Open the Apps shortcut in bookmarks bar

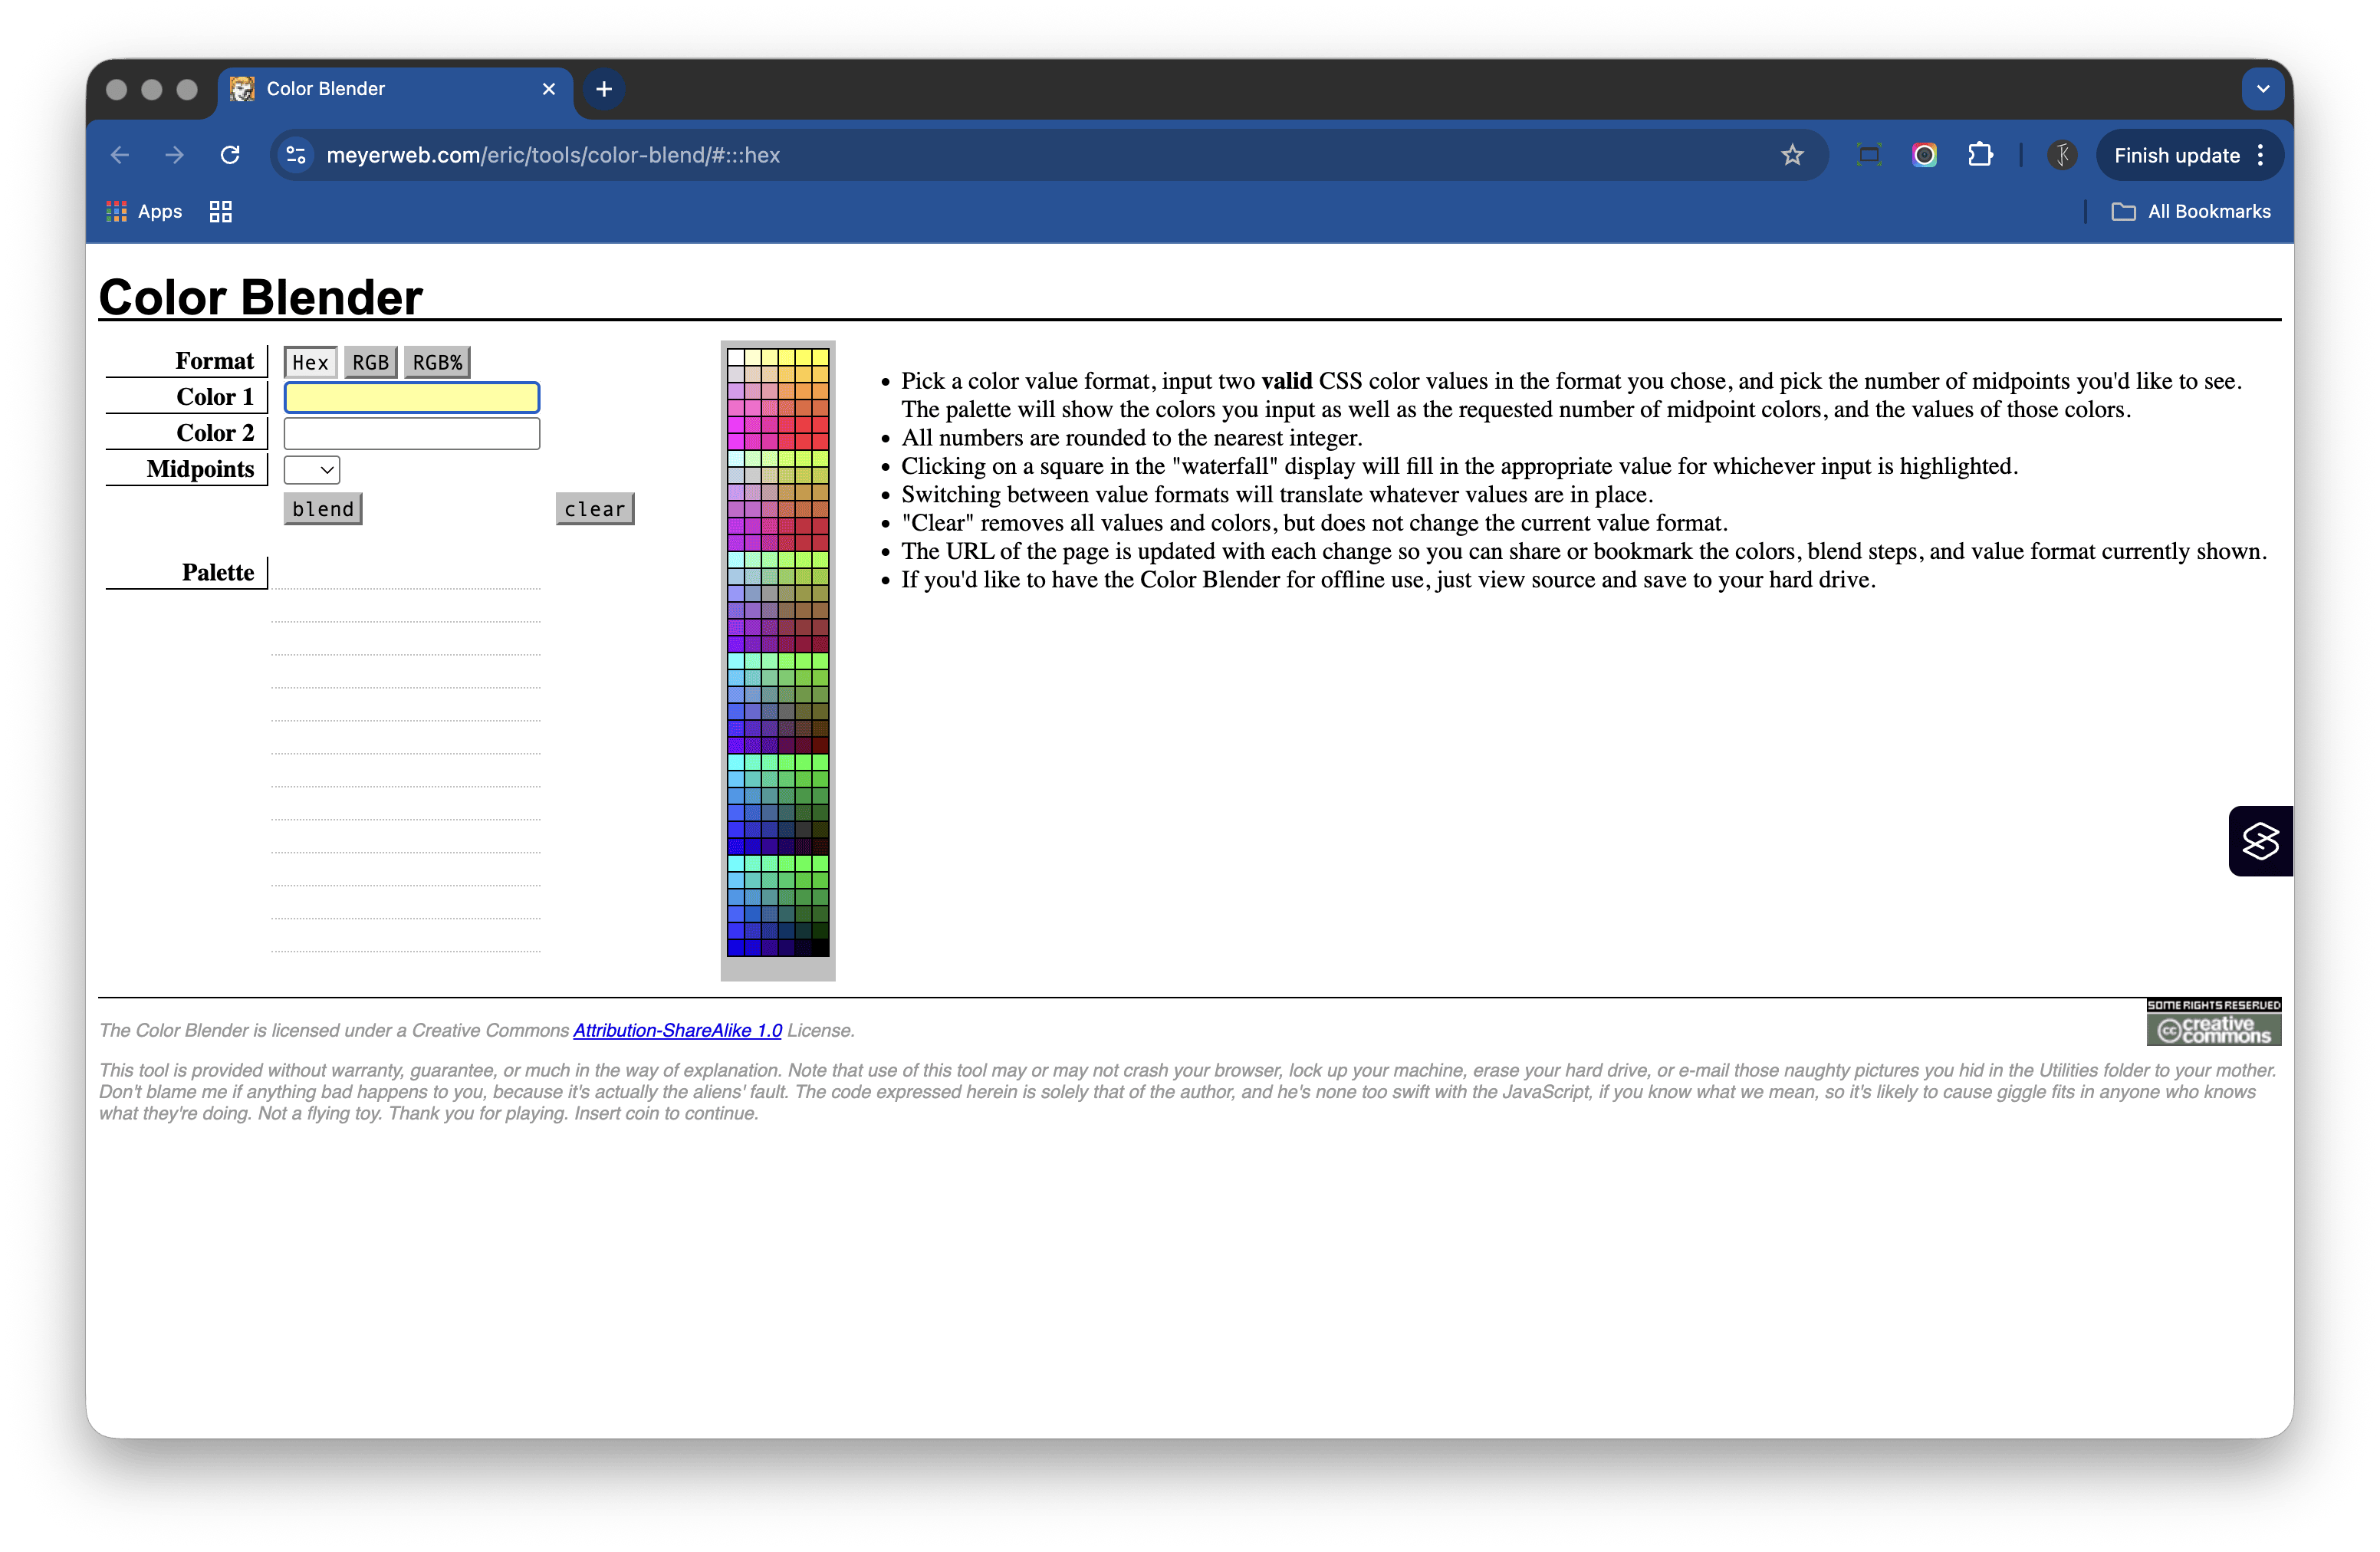(145, 211)
